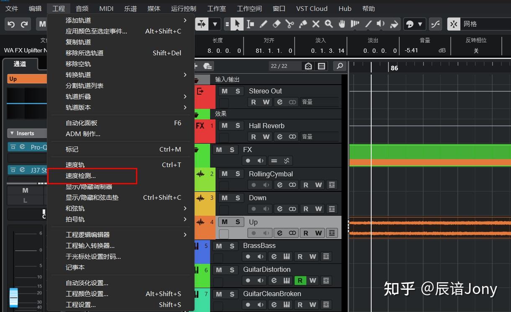Open the track search magnifier
Viewport: 511px width, 312px height.
pyautogui.click(x=339, y=66)
